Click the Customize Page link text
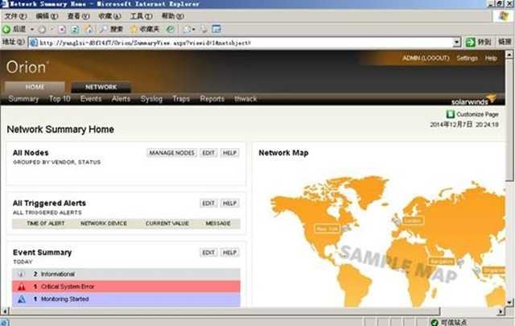The width and height of the screenshot is (515, 326). point(477,114)
